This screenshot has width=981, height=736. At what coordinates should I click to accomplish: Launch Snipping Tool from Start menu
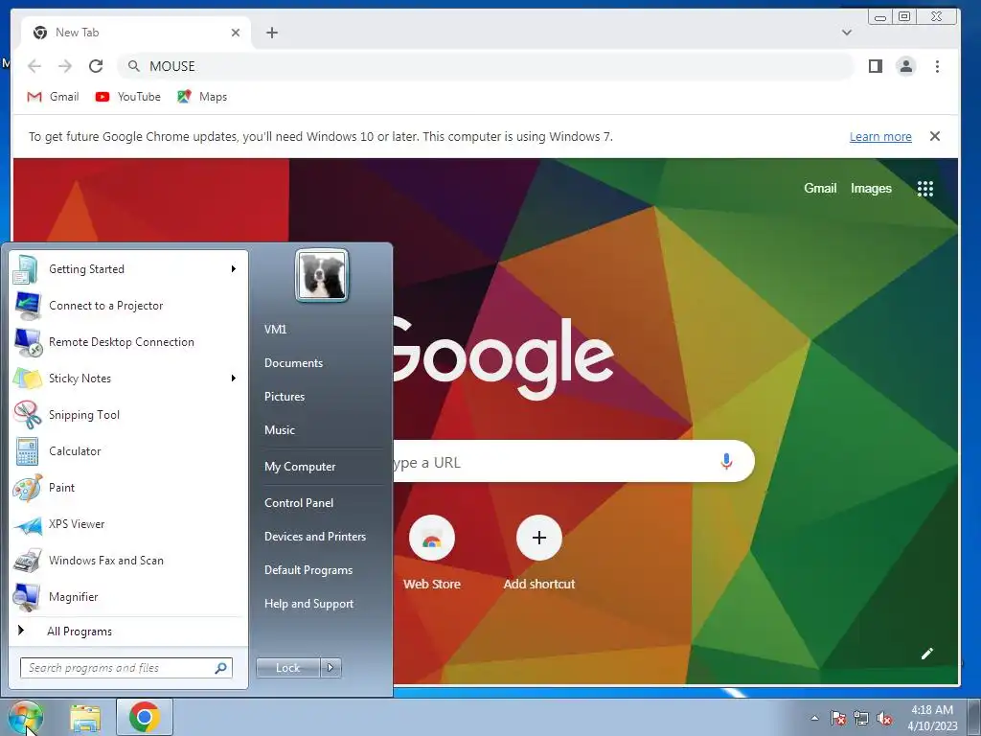[127, 414]
